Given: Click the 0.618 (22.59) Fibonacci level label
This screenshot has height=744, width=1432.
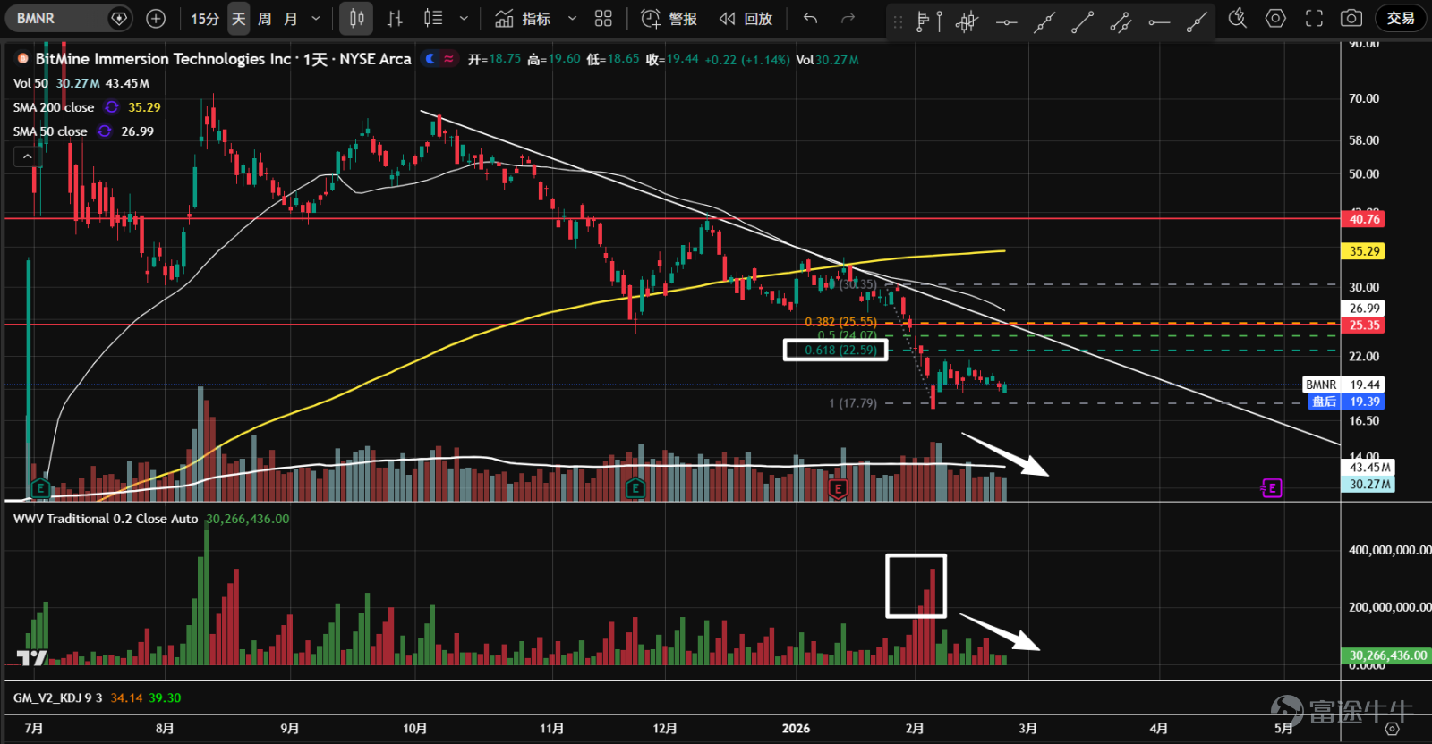Looking at the screenshot, I should 840,350.
